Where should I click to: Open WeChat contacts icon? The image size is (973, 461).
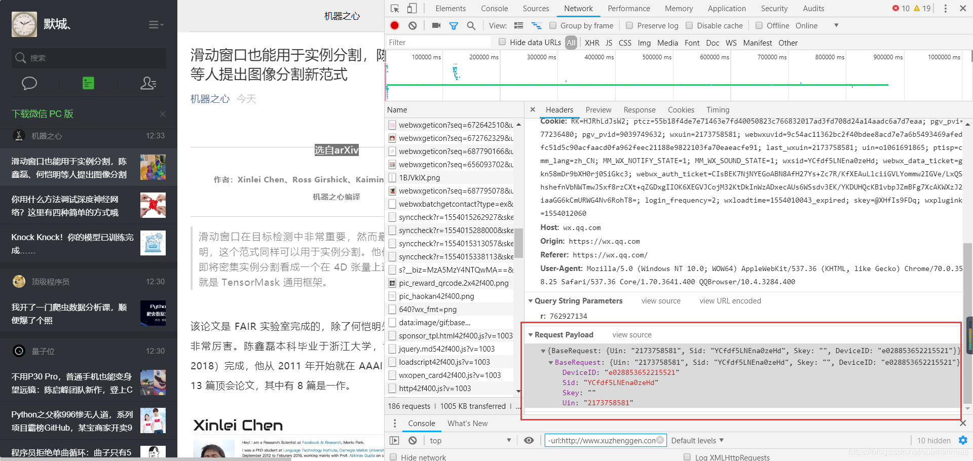tap(148, 83)
